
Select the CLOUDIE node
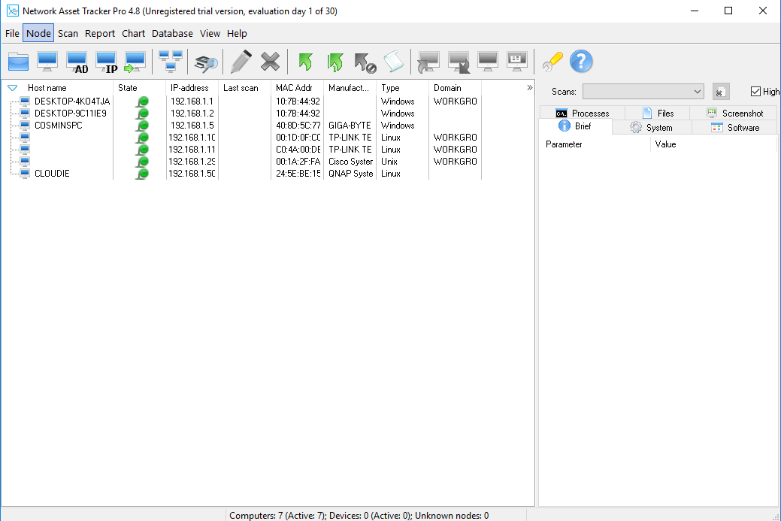[x=52, y=174]
